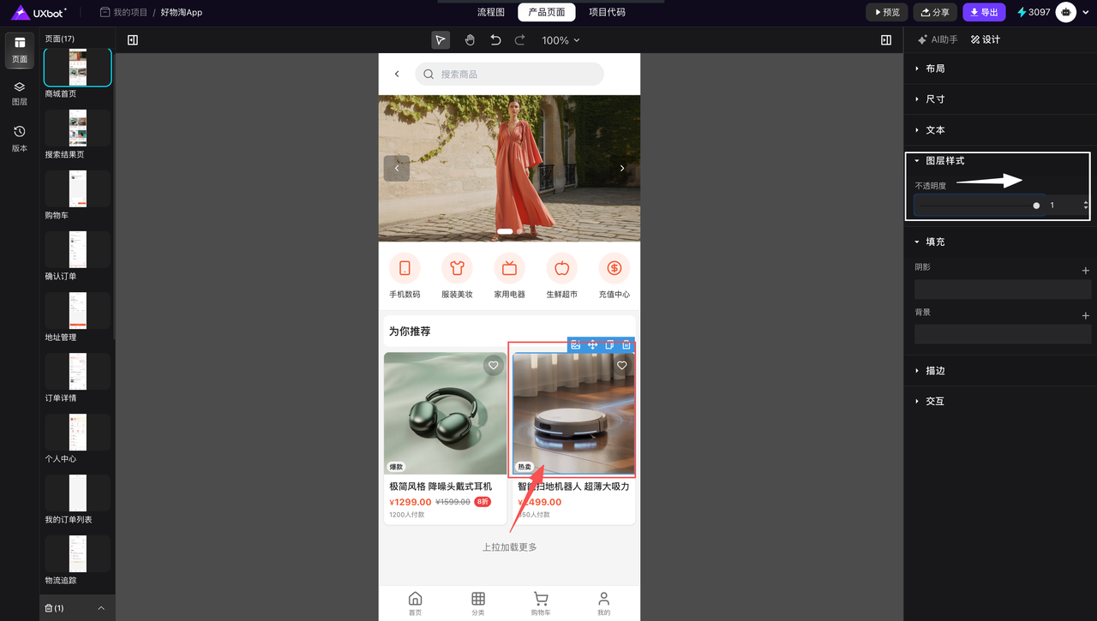Screen dimensions: 1097x621
Task: Switch to the AI助手 tab
Action: pos(938,39)
